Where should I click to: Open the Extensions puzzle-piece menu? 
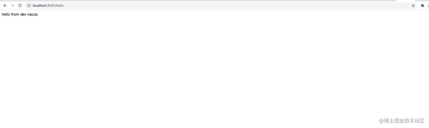click(422, 6)
